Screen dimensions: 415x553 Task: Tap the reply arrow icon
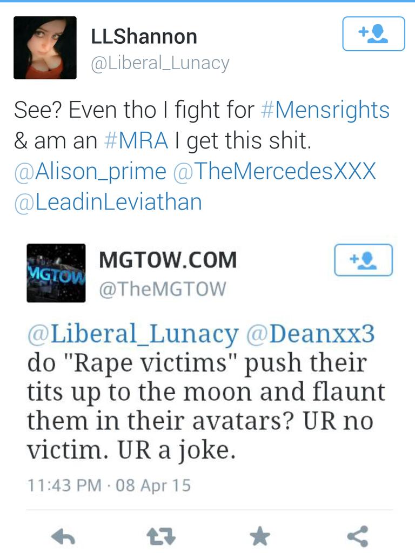(x=63, y=537)
